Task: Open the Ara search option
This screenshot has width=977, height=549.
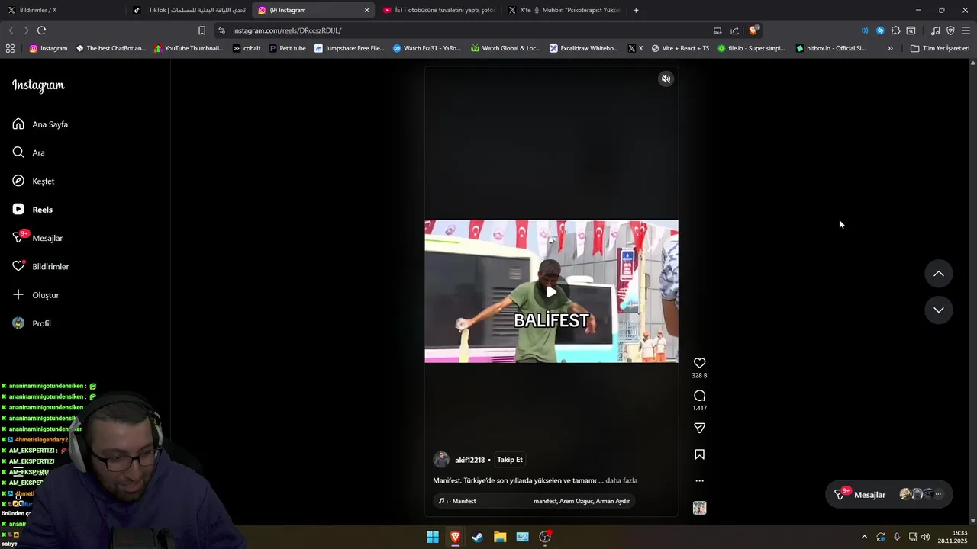Action: pyautogui.click(x=29, y=152)
